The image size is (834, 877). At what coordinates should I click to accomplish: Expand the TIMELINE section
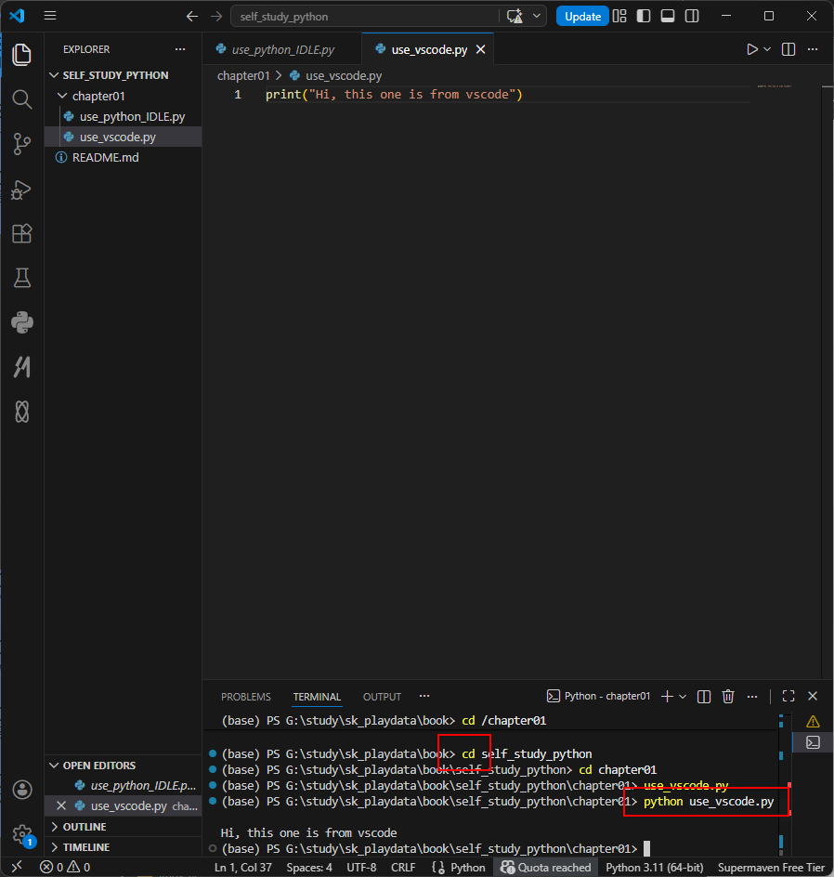(x=123, y=847)
